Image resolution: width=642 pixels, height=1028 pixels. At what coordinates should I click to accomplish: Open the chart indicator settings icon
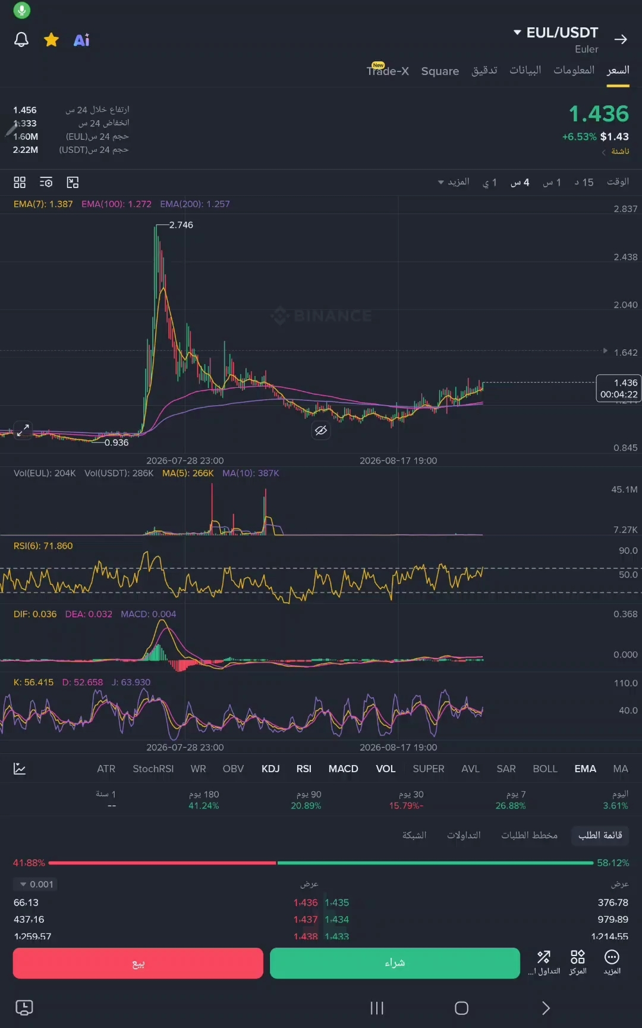[46, 182]
